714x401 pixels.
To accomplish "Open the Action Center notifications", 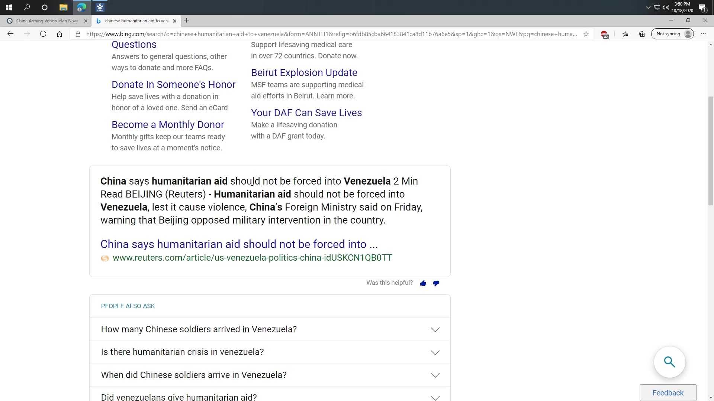I will [x=702, y=7].
